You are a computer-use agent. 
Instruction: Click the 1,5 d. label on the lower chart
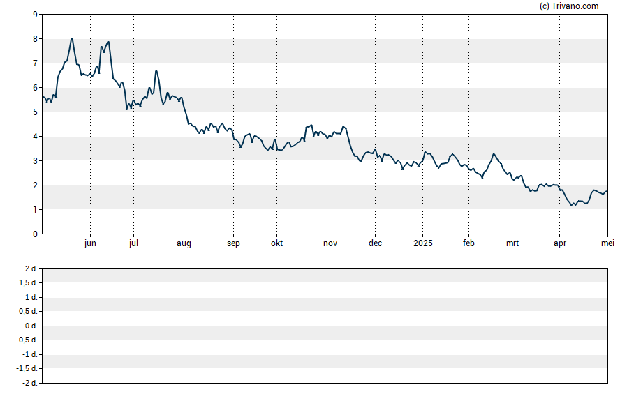pyautogui.click(x=28, y=282)
